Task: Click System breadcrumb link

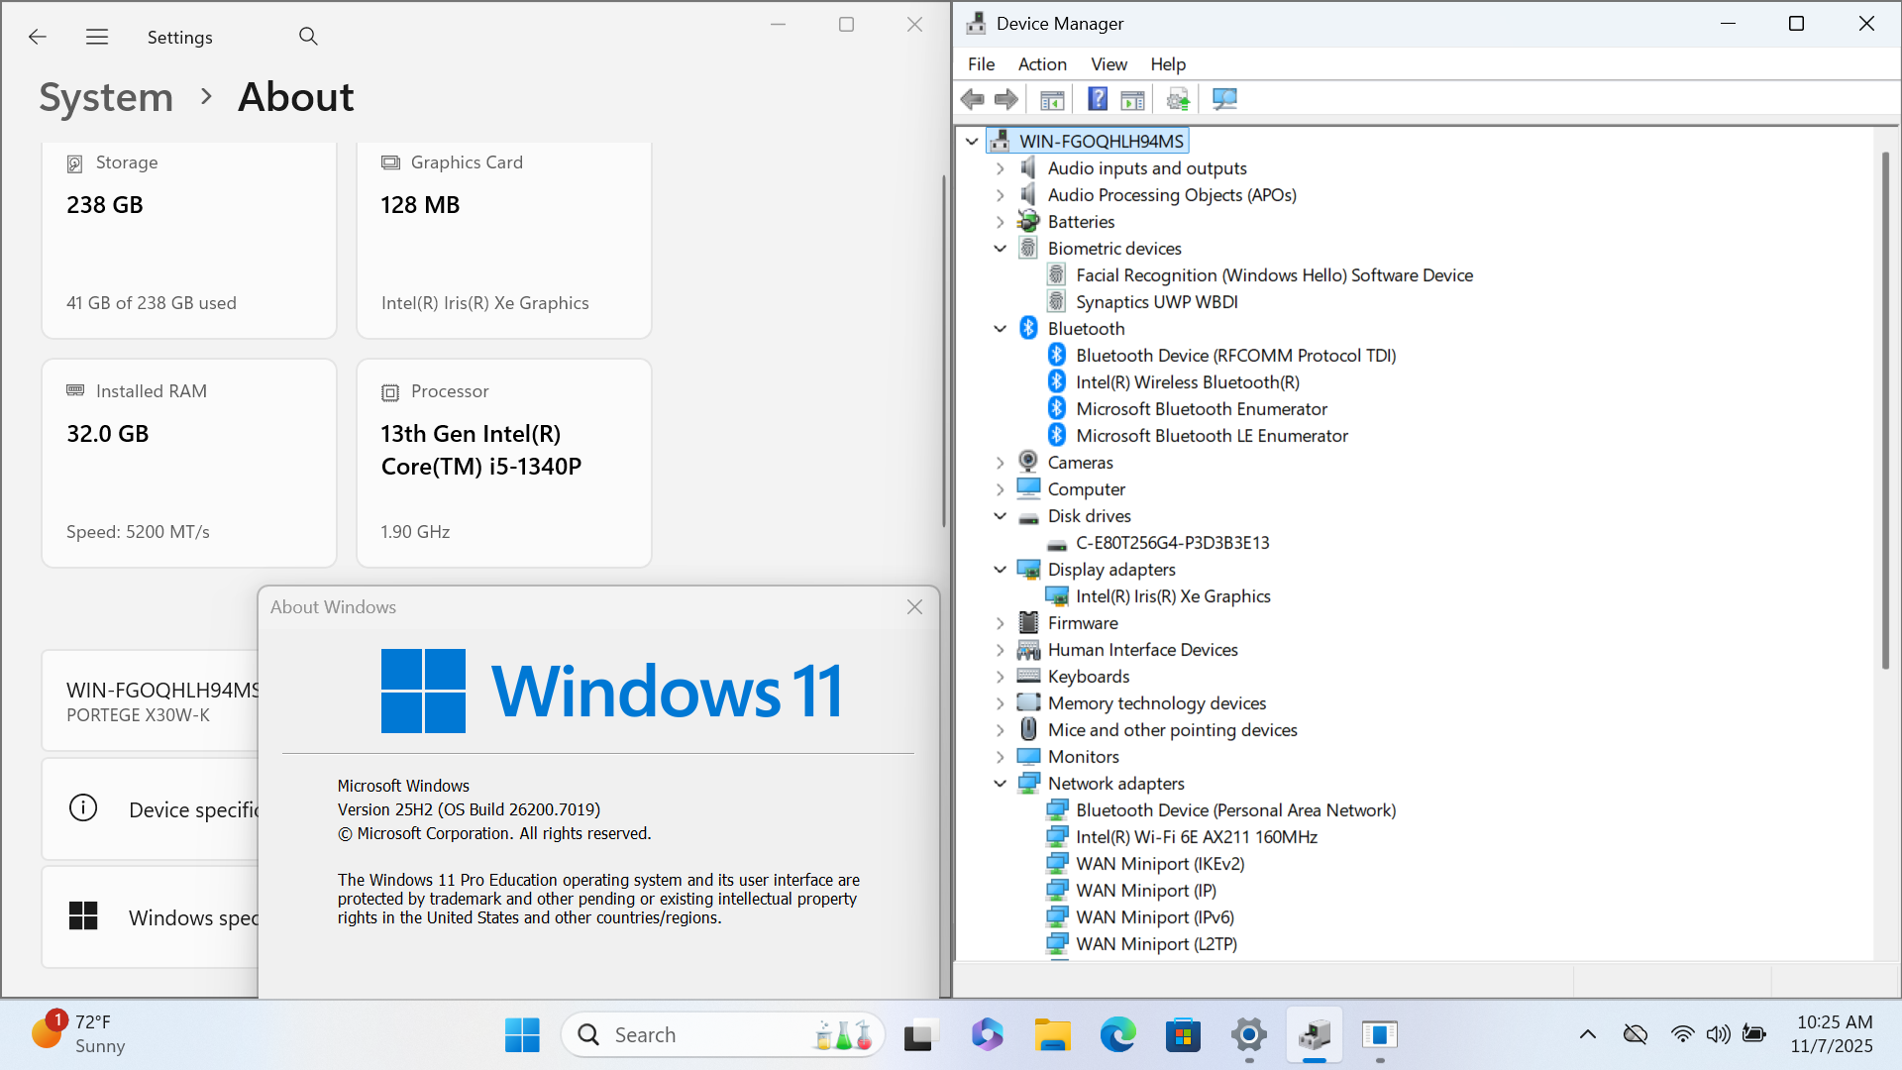Action: coord(106,97)
